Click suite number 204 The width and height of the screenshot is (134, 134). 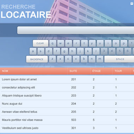coord(73,104)
